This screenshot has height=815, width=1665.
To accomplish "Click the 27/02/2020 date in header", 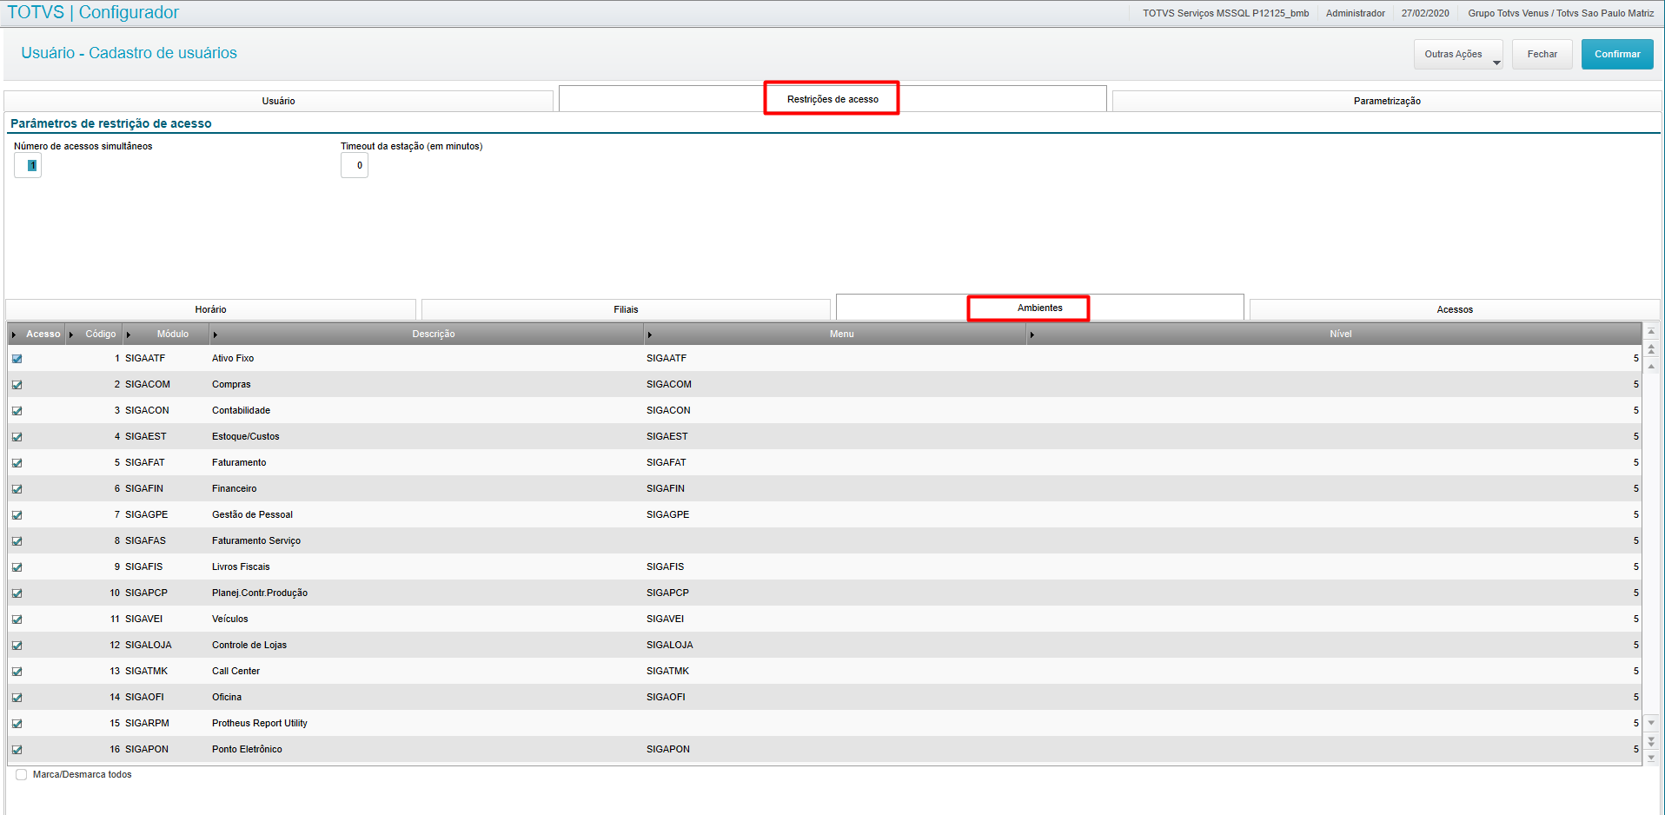I will click(x=1425, y=13).
